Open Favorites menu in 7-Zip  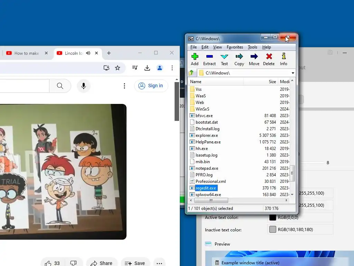coord(235,47)
